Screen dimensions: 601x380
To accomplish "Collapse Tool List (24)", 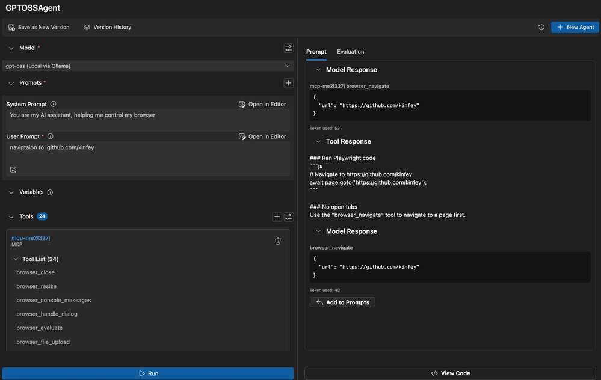I will [x=16, y=259].
